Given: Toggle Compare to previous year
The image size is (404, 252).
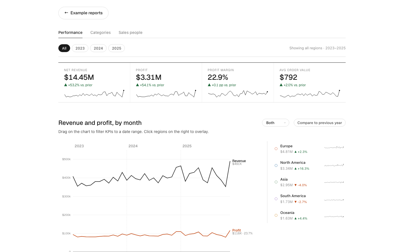Looking at the screenshot, I should coord(320,123).
